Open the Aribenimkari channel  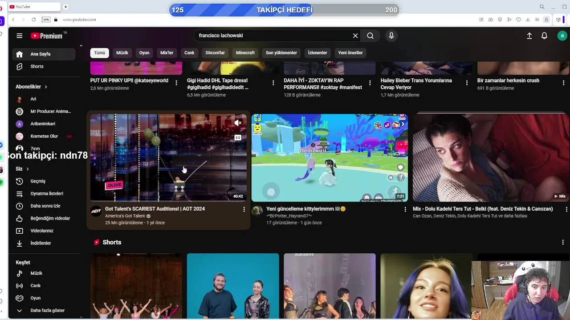tap(44, 124)
